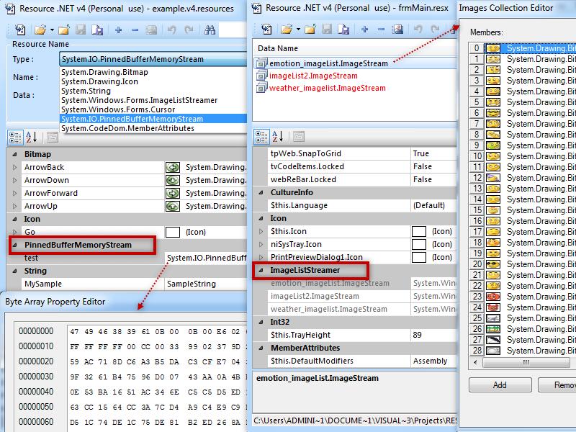Click the grayed save disk icon in example.v4.resources toolbar
Screen dimensions: 576x432
pos(81,30)
